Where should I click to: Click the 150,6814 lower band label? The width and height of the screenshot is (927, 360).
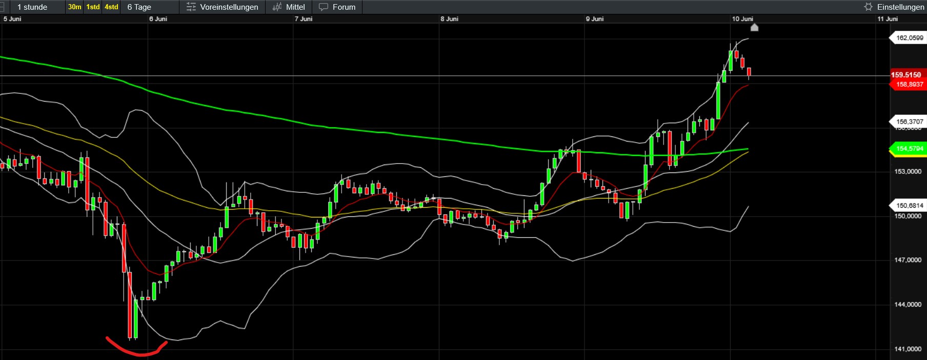(908, 206)
